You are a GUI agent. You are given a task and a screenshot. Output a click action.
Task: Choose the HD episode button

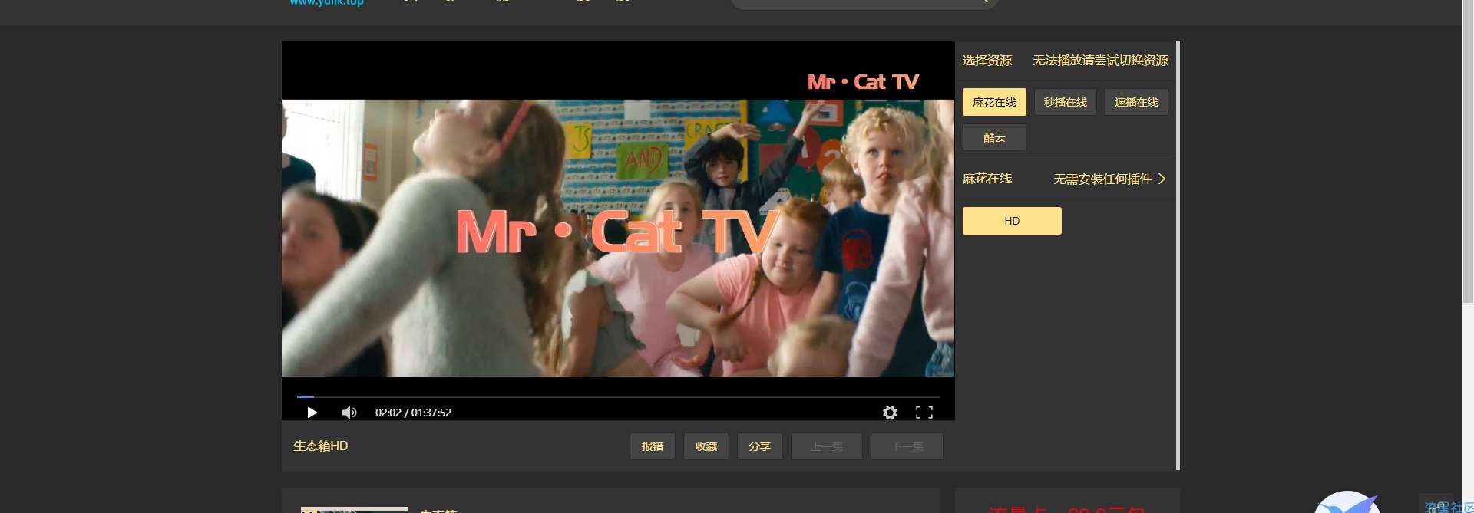tap(1012, 221)
